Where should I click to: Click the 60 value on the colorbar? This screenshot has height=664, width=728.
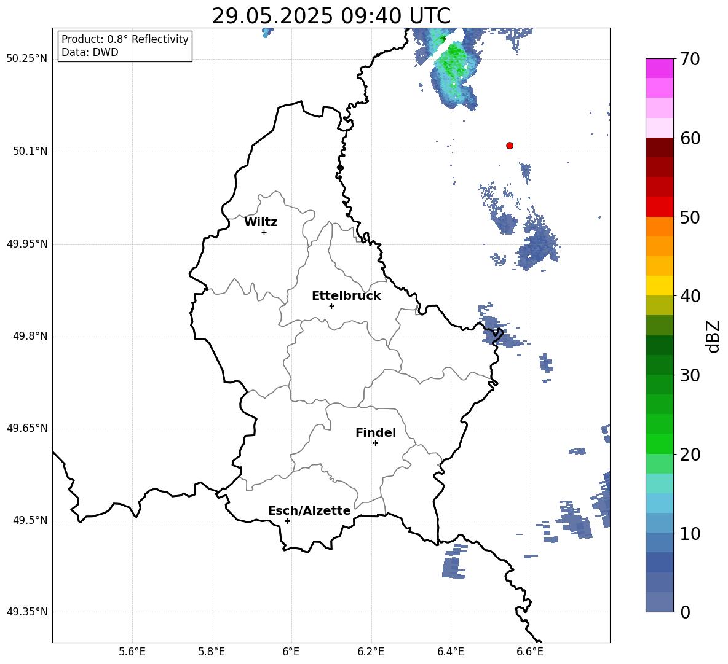[x=689, y=138]
